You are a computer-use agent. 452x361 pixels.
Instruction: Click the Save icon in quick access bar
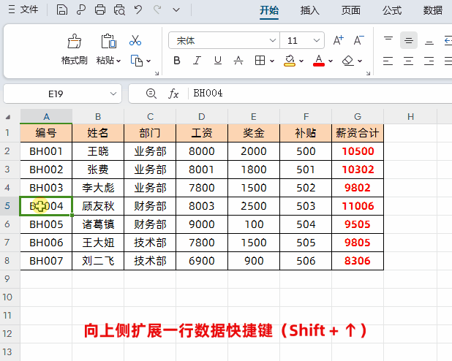(x=62, y=10)
